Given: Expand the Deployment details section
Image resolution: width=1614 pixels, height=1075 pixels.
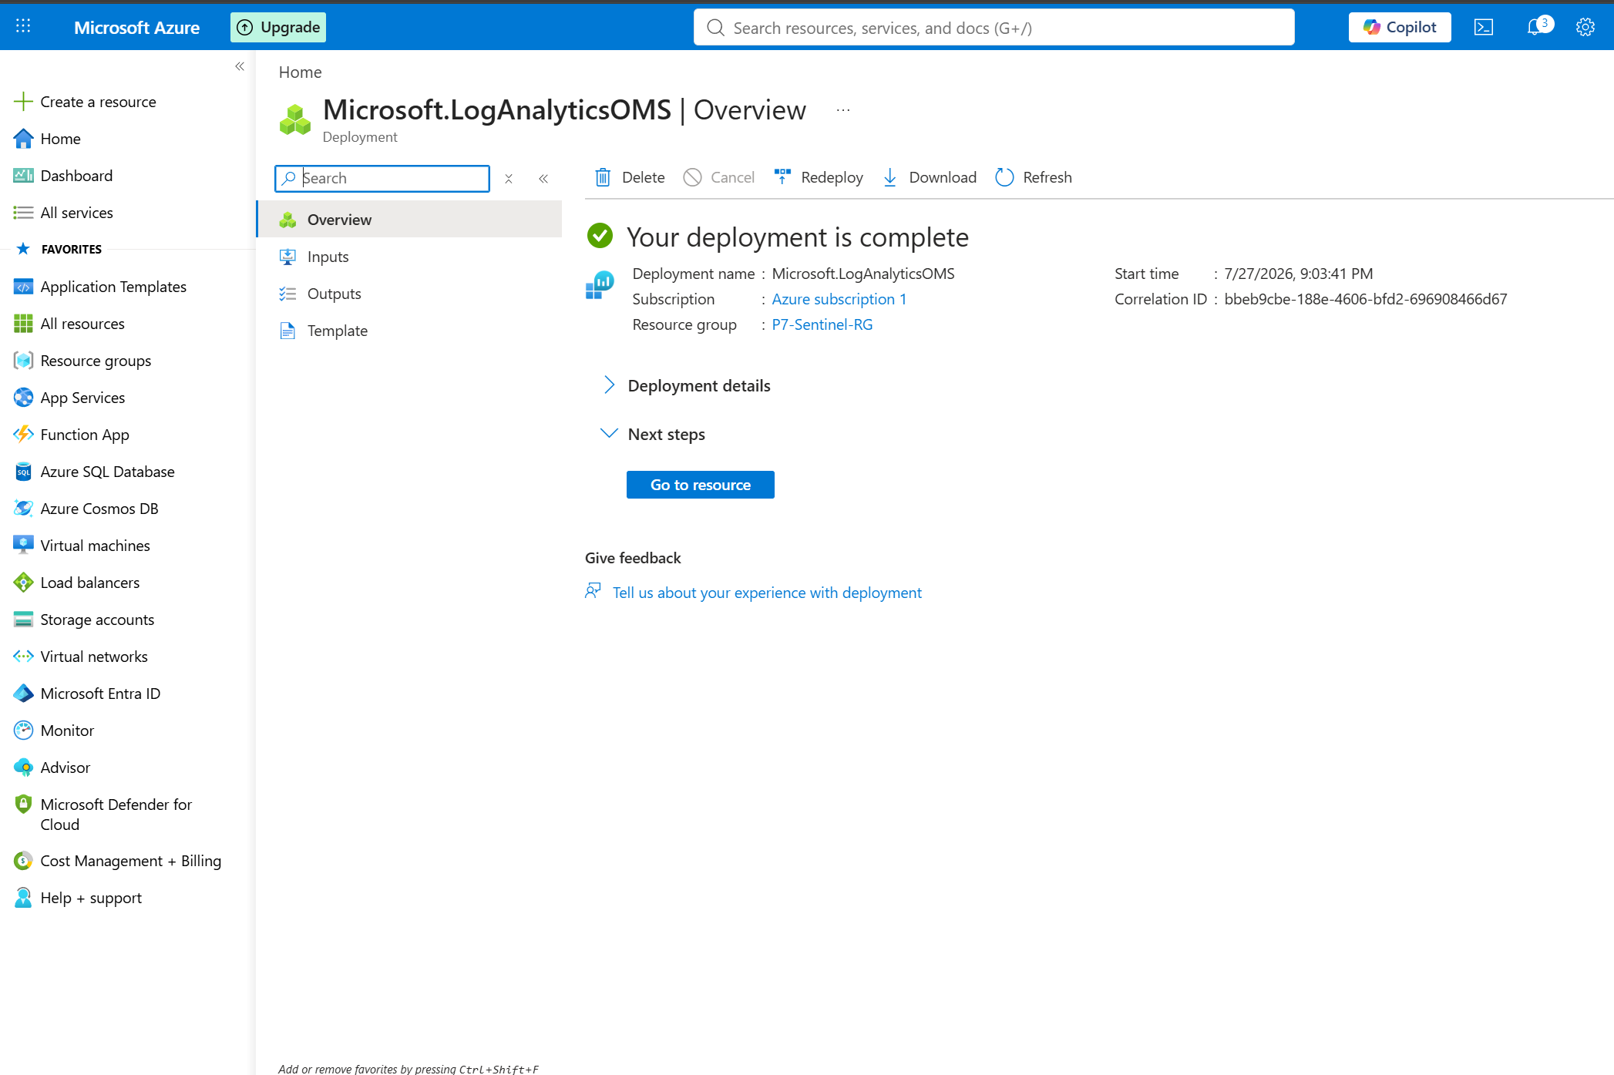Looking at the screenshot, I should [x=686, y=385].
